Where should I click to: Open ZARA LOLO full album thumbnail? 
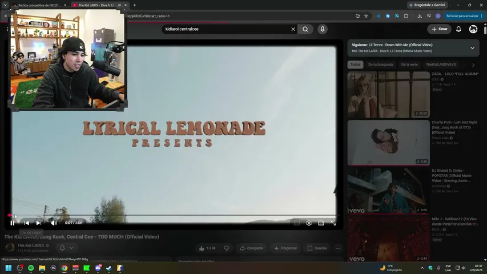pyautogui.click(x=389, y=95)
